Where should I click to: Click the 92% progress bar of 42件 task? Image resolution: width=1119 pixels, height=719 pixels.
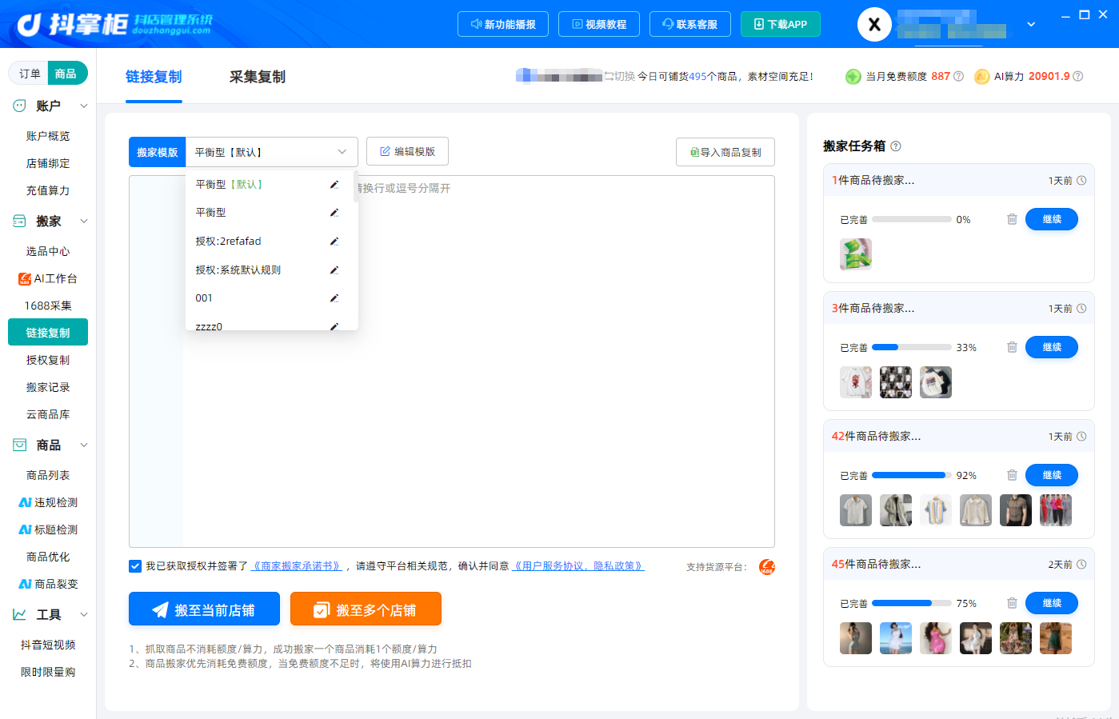coord(912,475)
